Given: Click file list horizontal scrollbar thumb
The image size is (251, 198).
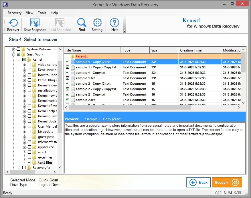Looking at the screenshot, I should coord(130,107).
